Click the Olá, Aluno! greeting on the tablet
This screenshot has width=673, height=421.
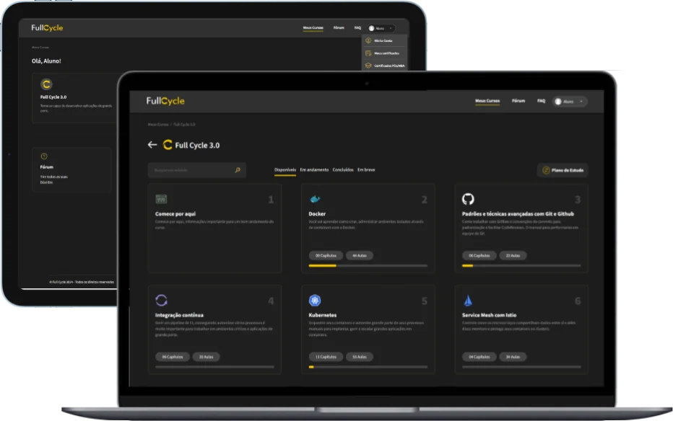[46, 61]
